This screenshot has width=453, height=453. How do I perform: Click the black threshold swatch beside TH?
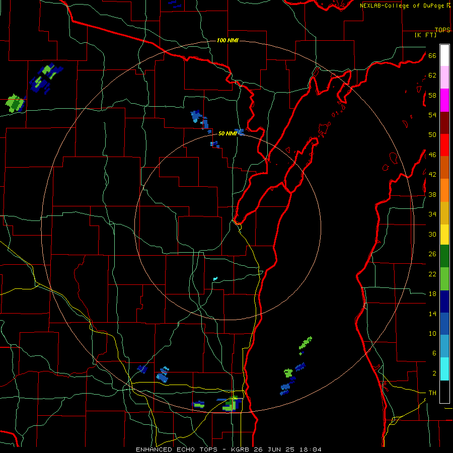point(444,392)
